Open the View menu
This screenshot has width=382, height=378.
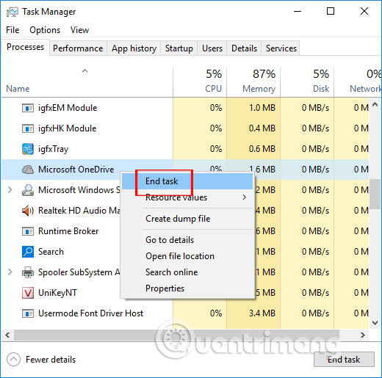[79, 30]
